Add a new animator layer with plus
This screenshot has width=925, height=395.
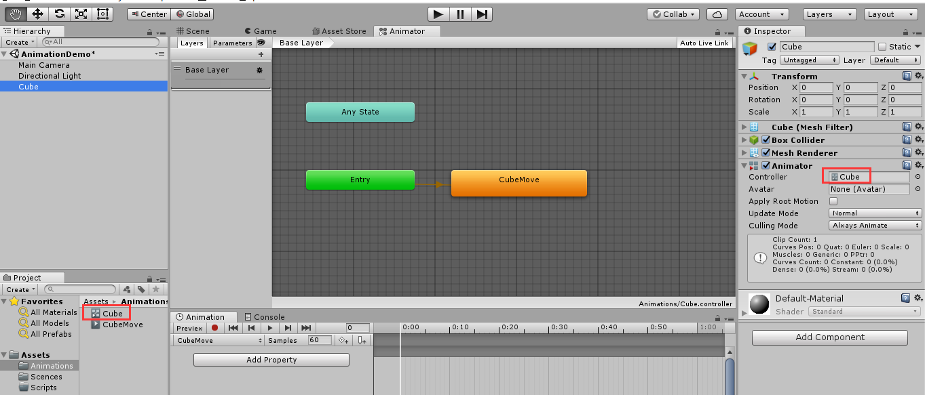pyautogui.click(x=261, y=54)
